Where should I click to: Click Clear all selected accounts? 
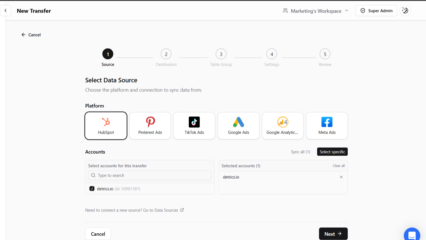point(339,166)
